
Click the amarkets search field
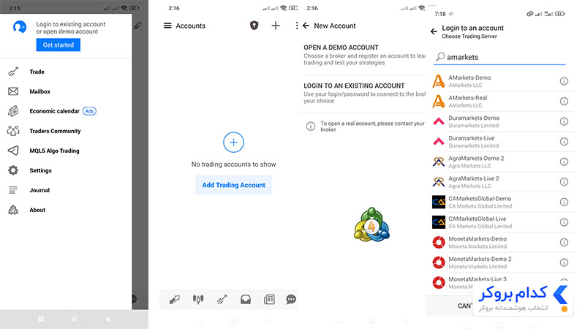(x=500, y=57)
